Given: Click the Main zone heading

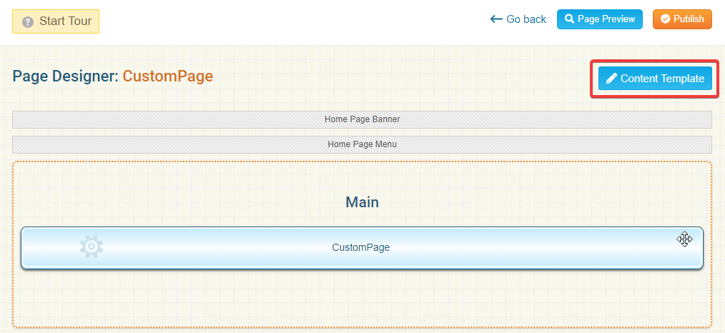Looking at the screenshot, I should click(362, 202).
